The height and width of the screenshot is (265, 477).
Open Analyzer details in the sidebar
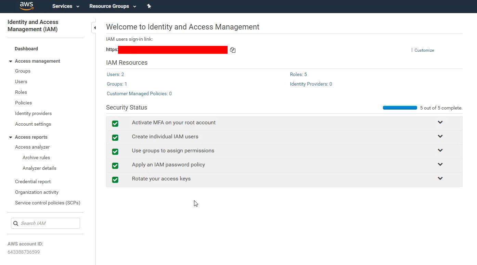[39, 168]
